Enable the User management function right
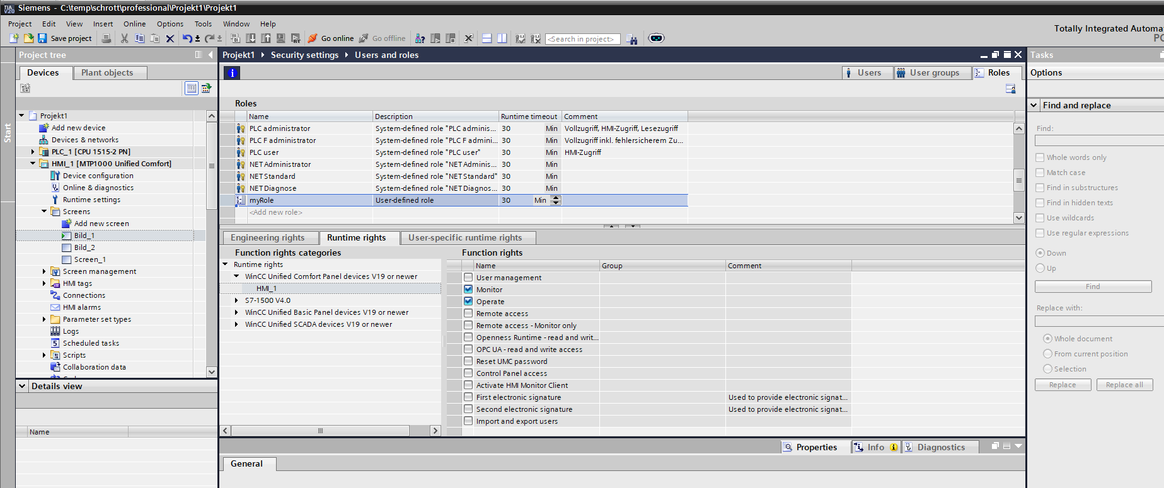 [468, 277]
